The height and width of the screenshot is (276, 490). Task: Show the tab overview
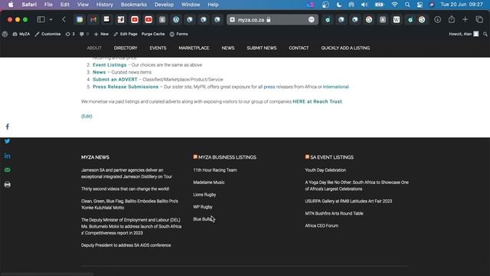pos(479,19)
